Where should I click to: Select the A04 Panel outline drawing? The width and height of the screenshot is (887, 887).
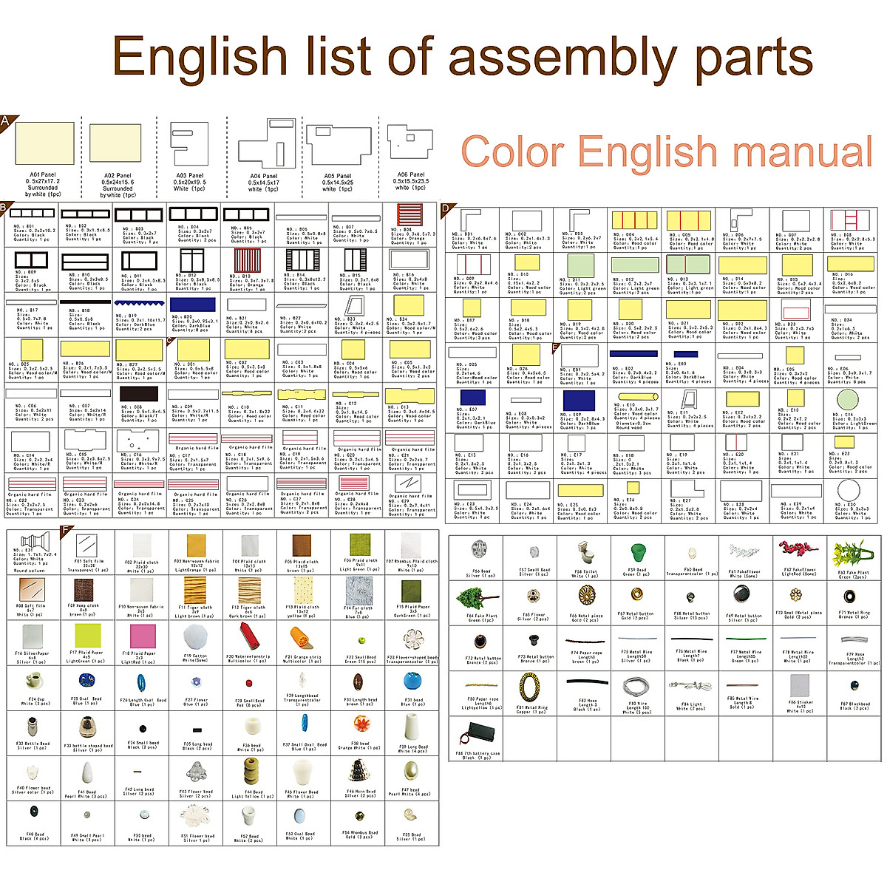pos(264,144)
